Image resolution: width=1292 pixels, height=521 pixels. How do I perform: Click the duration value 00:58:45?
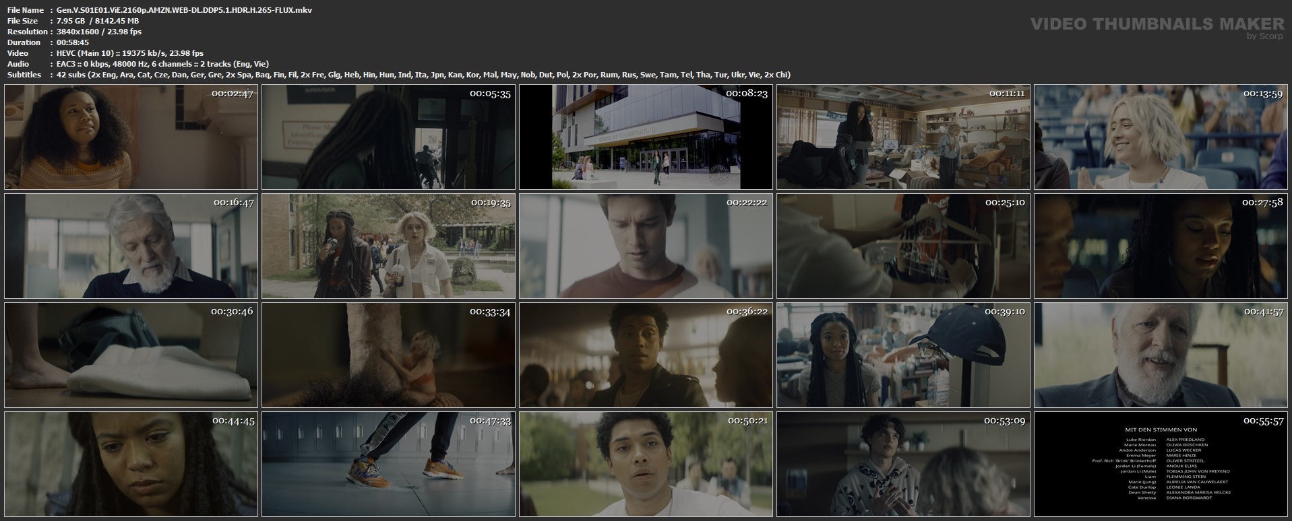pos(73,42)
